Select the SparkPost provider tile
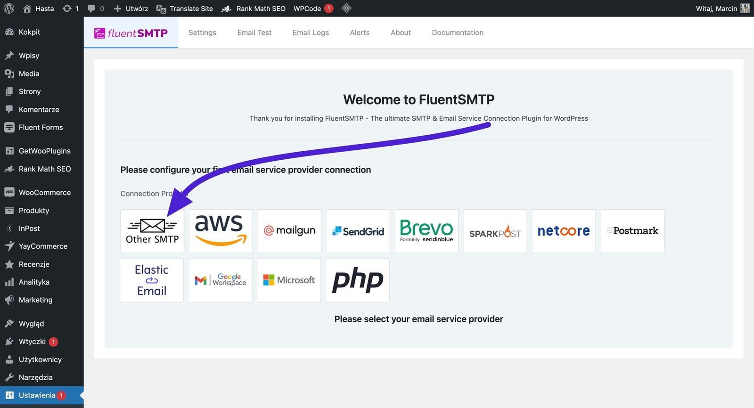754x408 pixels. (x=495, y=231)
